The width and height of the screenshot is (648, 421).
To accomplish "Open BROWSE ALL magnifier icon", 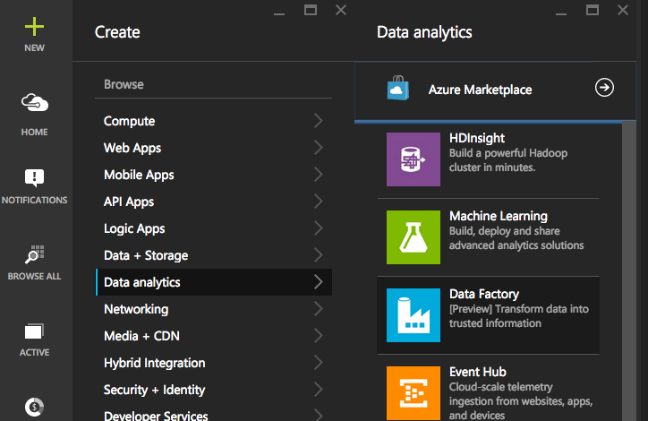I will tap(34, 253).
